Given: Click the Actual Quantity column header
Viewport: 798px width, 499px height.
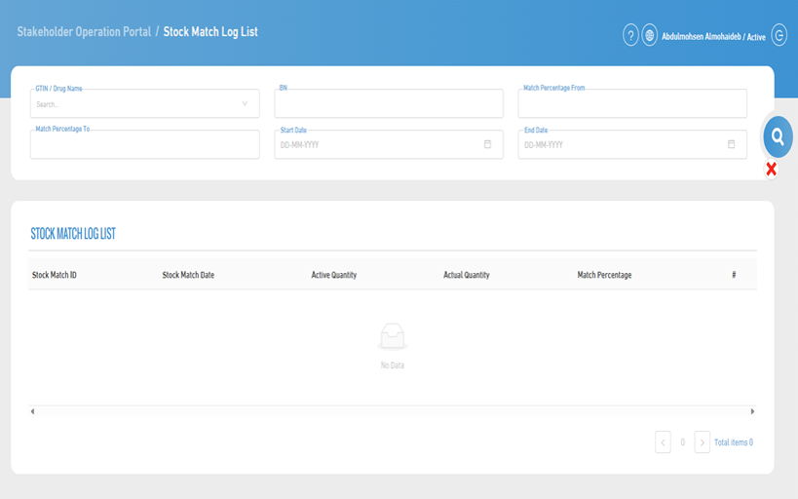Looking at the screenshot, I should (466, 275).
